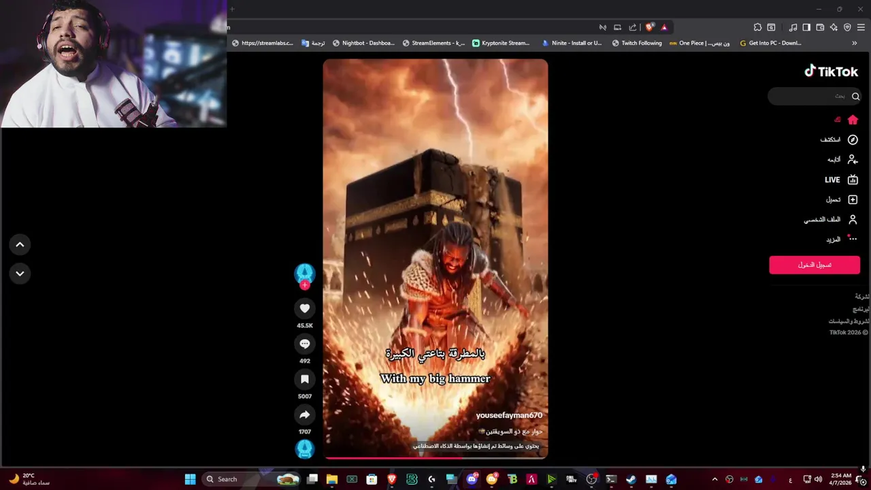Viewport: 871px width, 490px height.
Task: Open Discord taskbar icon
Action: (472, 479)
